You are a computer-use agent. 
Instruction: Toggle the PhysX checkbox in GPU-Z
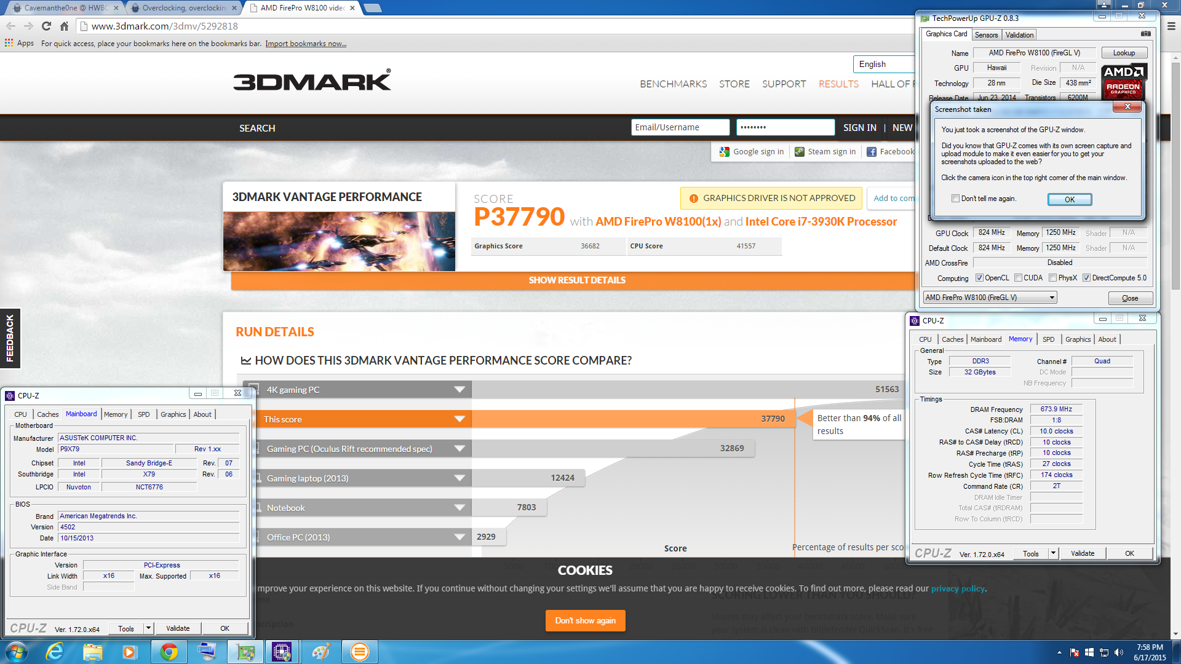(1053, 278)
